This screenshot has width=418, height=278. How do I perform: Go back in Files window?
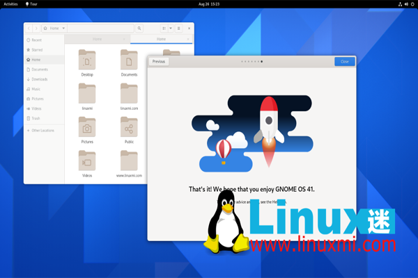pos(29,28)
